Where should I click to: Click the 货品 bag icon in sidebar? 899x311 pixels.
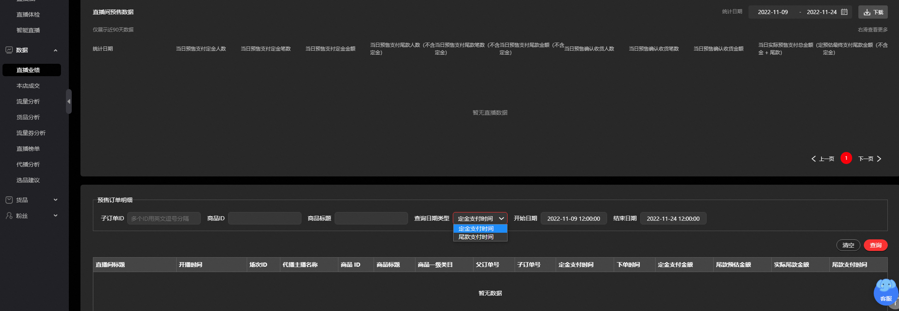click(9, 200)
